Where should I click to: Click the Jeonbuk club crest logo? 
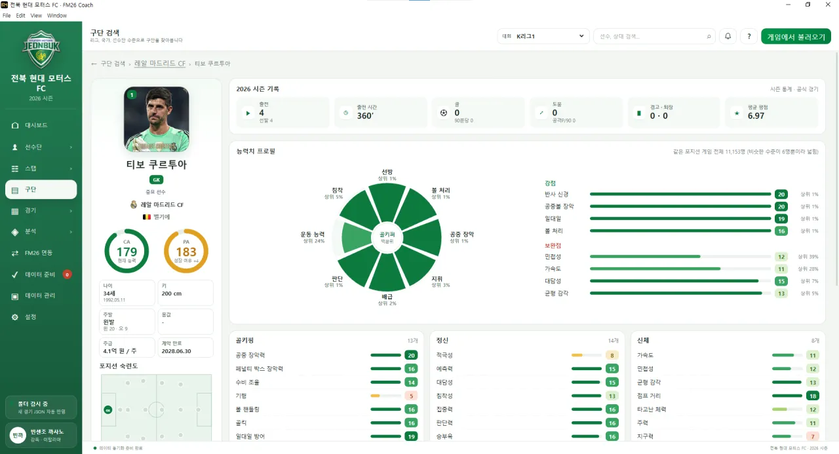click(x=41, y=49)
